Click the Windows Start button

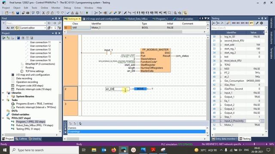pos(5,150)
